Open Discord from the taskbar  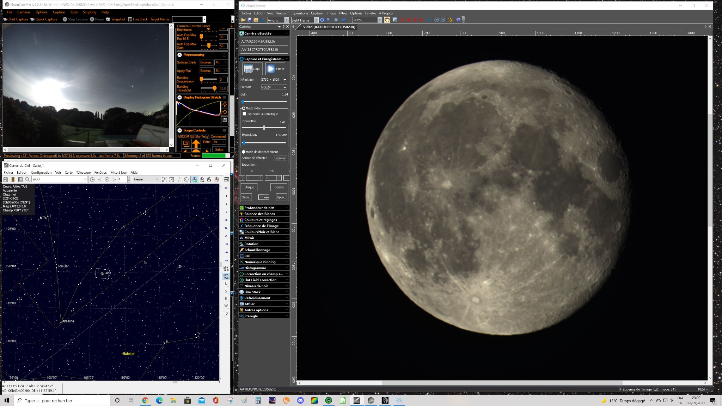coord(300,400)
